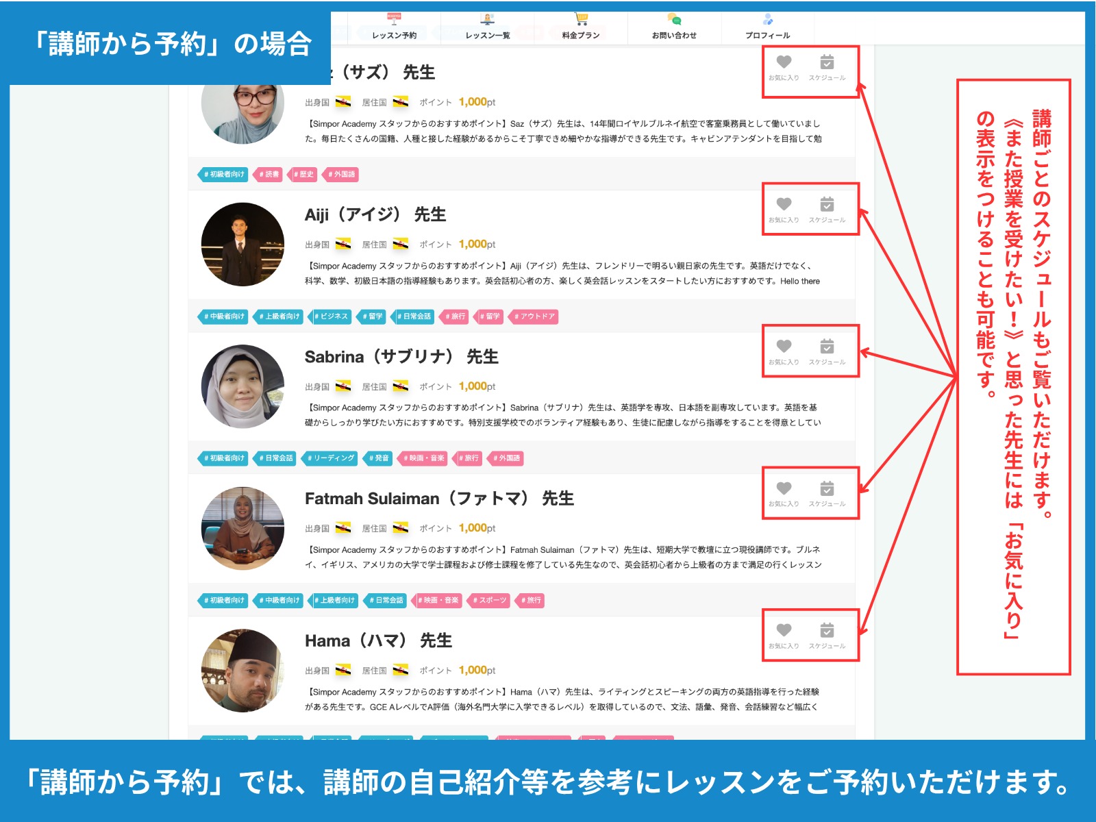
Task: Open レッスン予約 navigation tab
Action: 395,27
